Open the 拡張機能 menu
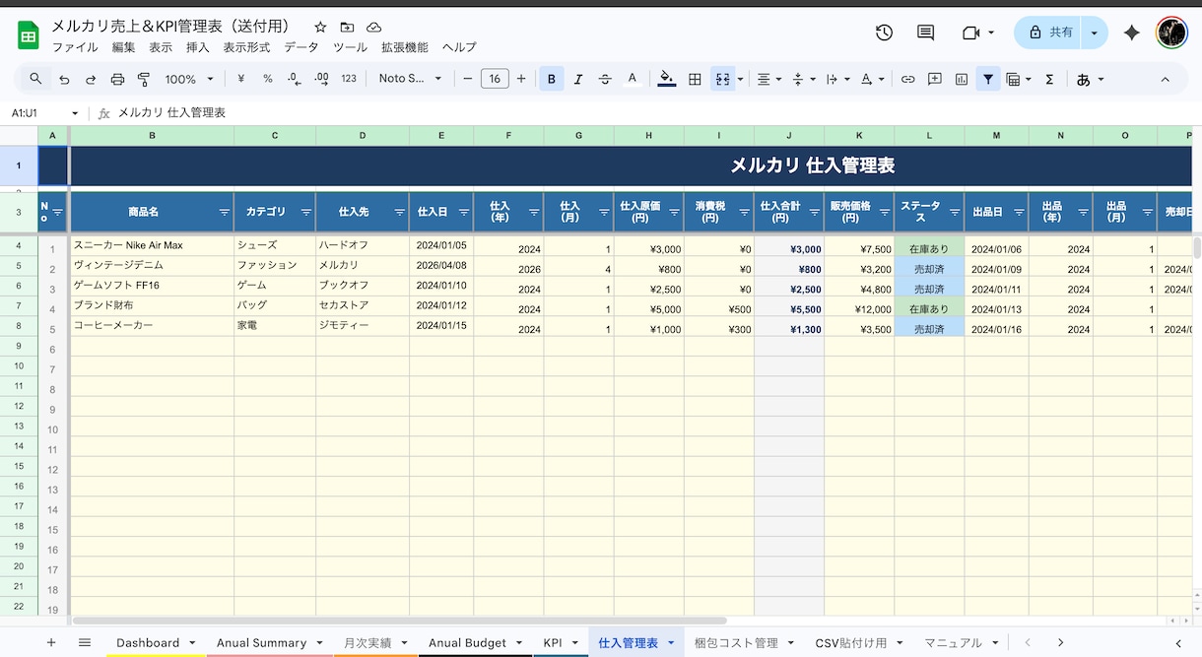1202x657 pixels. pos(405,47)
